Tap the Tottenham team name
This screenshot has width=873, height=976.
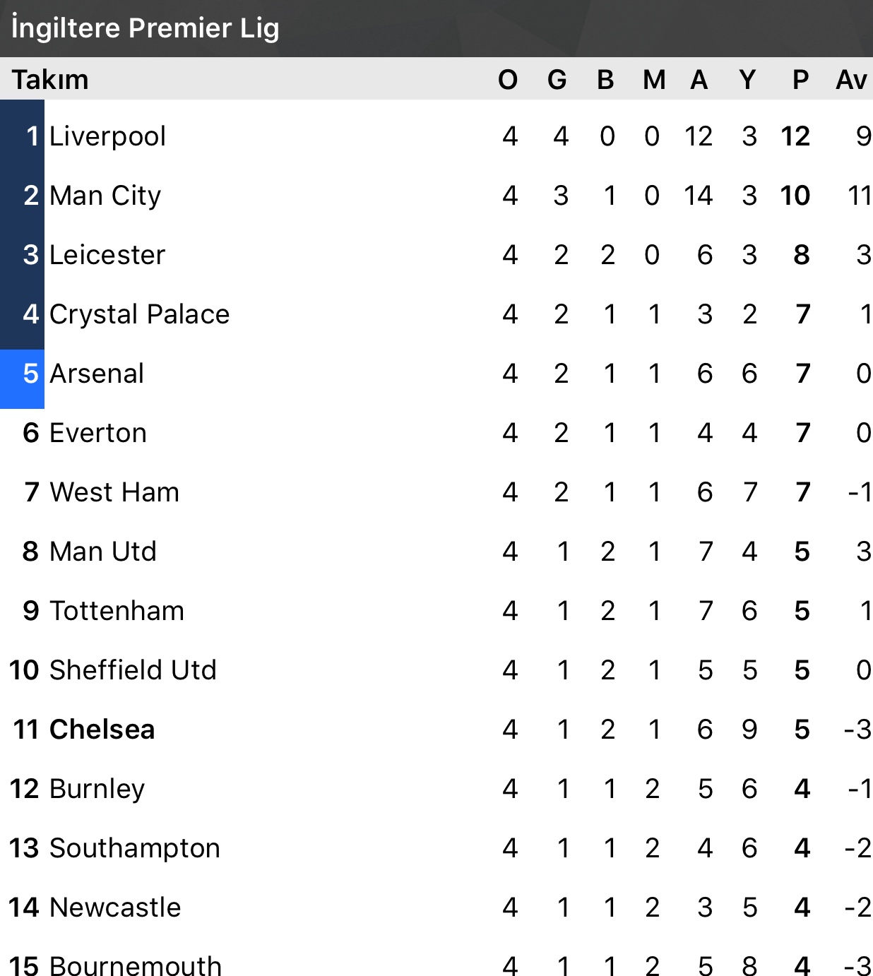[x=117, y=611]
